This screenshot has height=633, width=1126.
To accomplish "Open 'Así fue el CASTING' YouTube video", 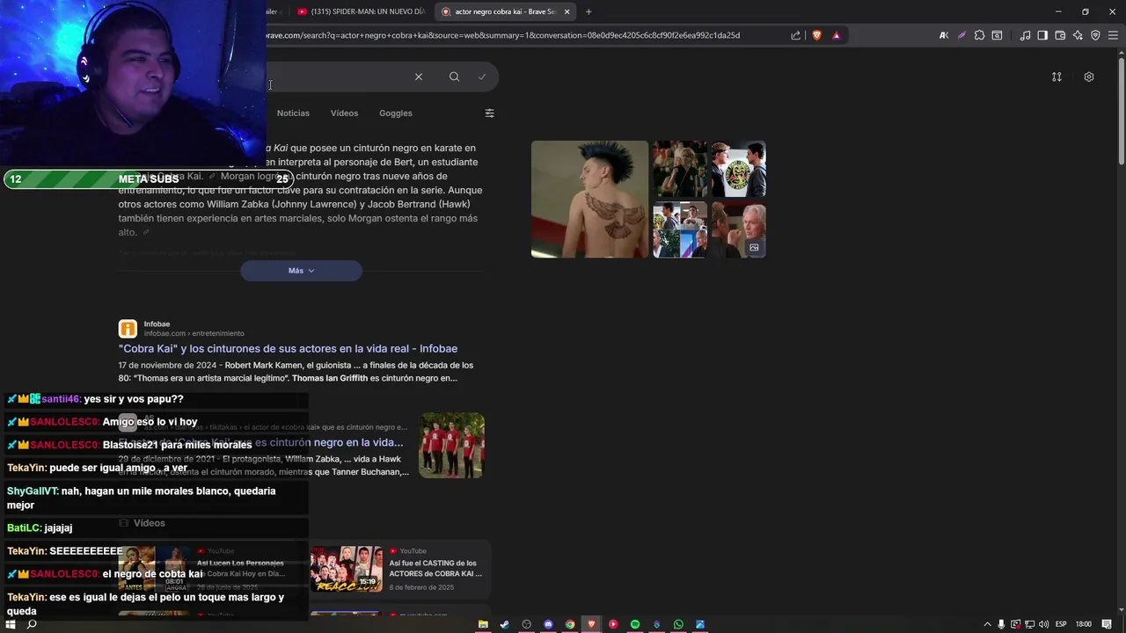I will tap(435, 568).
